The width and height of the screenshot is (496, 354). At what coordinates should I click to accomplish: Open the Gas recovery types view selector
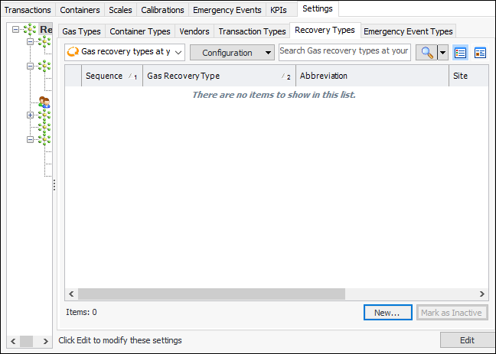pos(126,52)
